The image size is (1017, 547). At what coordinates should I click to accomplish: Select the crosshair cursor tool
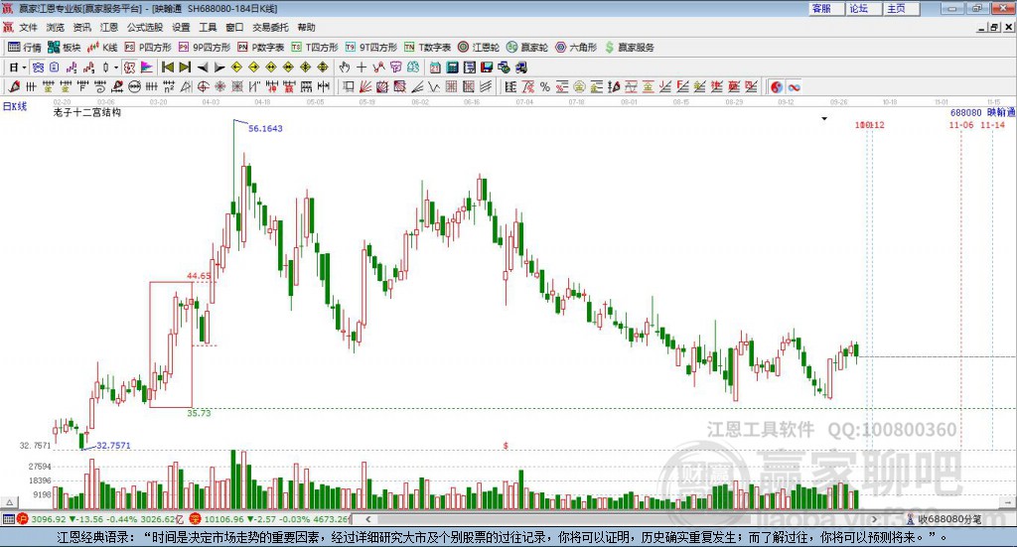click(x=362, y=68)
